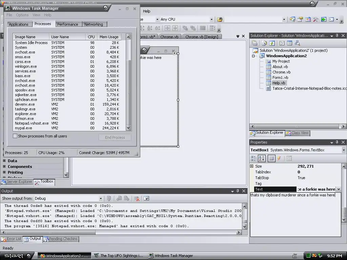Pin the Solution Explorer panel
347x260 pixels.
point(337,36)
